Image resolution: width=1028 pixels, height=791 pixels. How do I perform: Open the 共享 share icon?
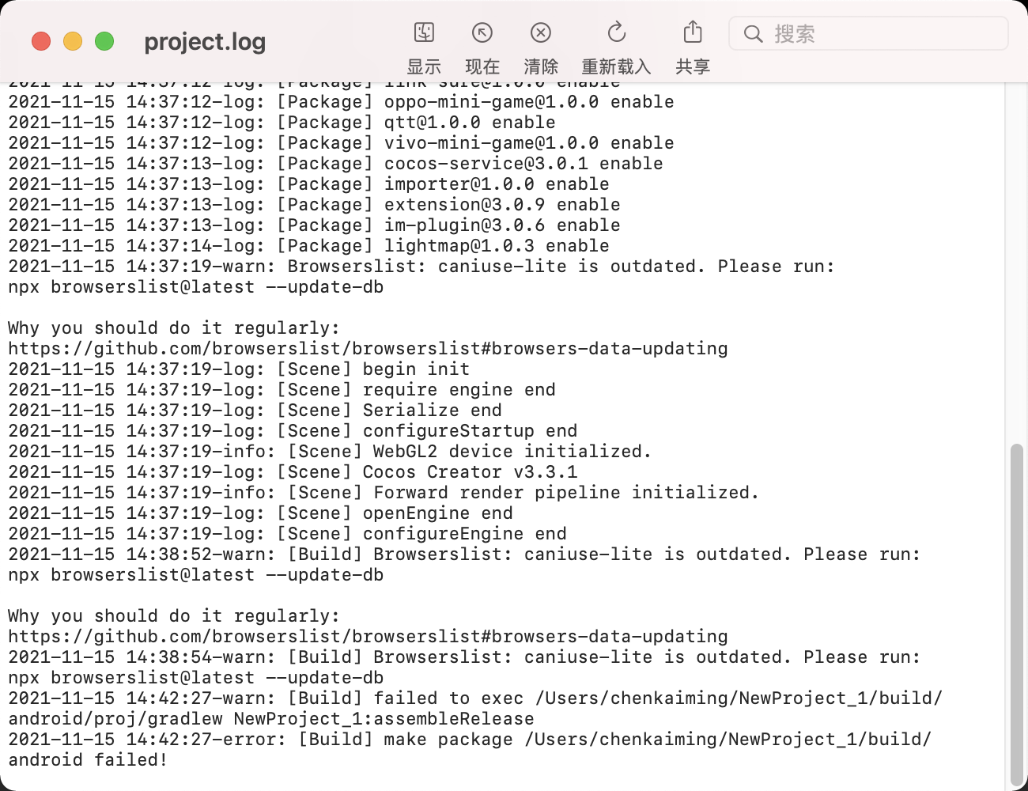tap(693, 32)
